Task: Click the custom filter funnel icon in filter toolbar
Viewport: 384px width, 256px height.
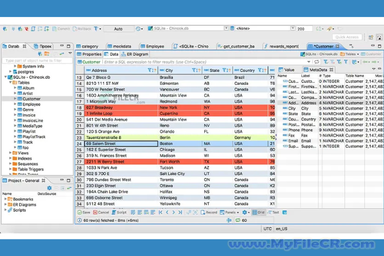Action: pyautogui.click(x=346, y=62)
